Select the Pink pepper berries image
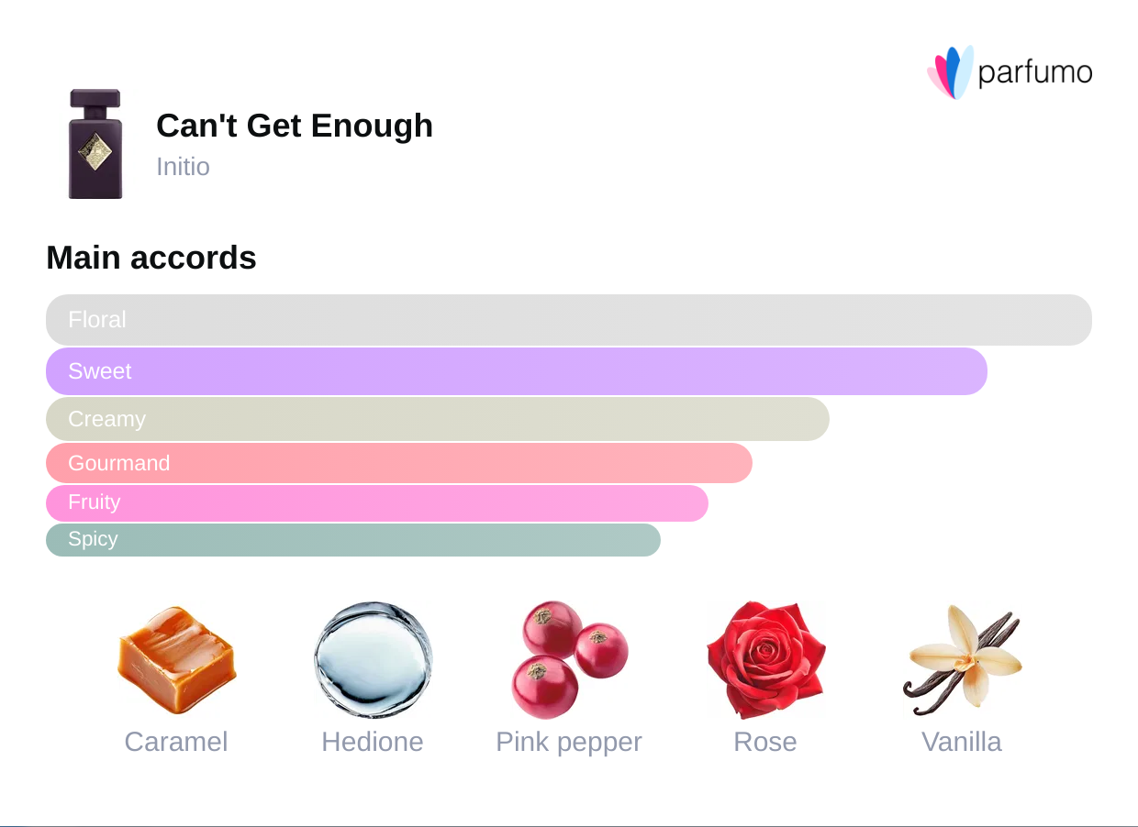This screenshot has height=827, width=1138. (x=569, y=658)
